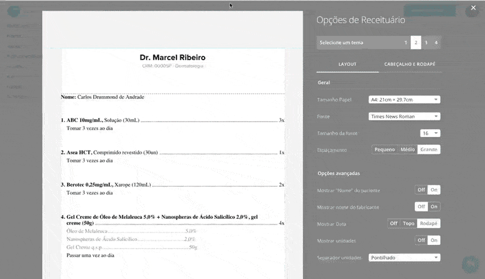Open the chat bubble widget
The image size is (485, 279).
[471, 264]
